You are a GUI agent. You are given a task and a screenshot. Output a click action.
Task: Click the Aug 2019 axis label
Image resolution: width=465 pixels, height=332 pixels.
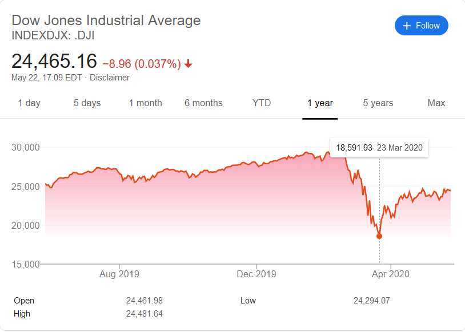[119, 274]
